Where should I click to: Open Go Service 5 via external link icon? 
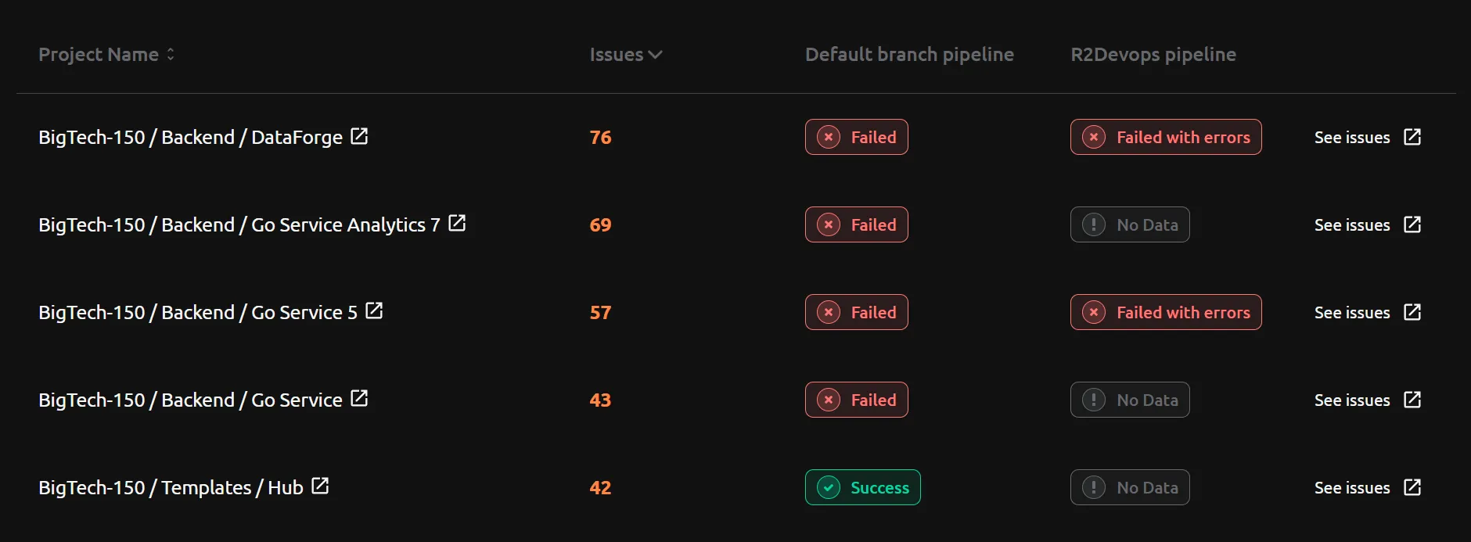coord(375,310)
